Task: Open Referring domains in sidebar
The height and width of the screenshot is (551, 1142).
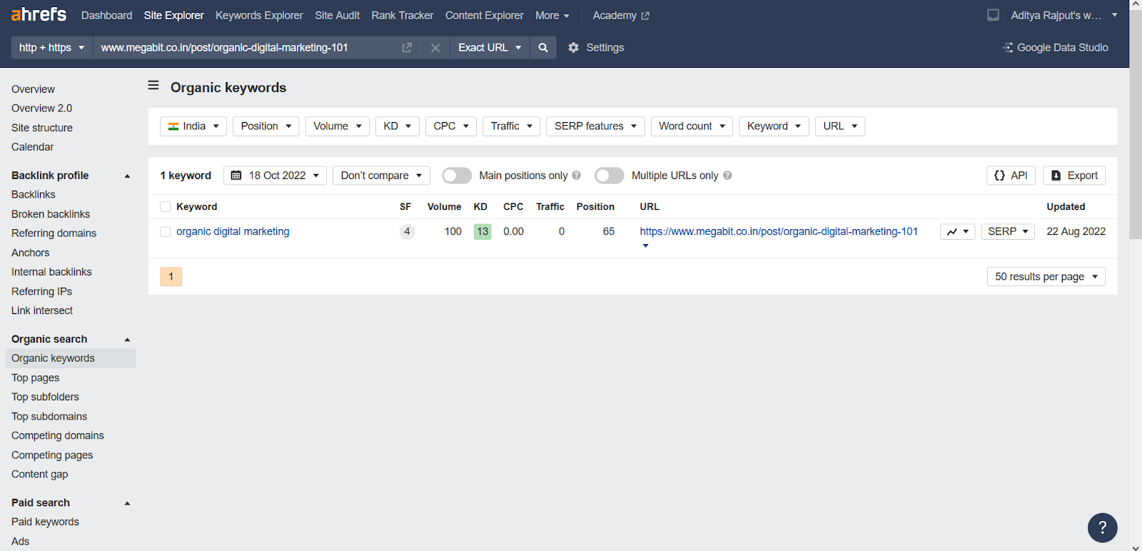Action: (x=54, y=233)
